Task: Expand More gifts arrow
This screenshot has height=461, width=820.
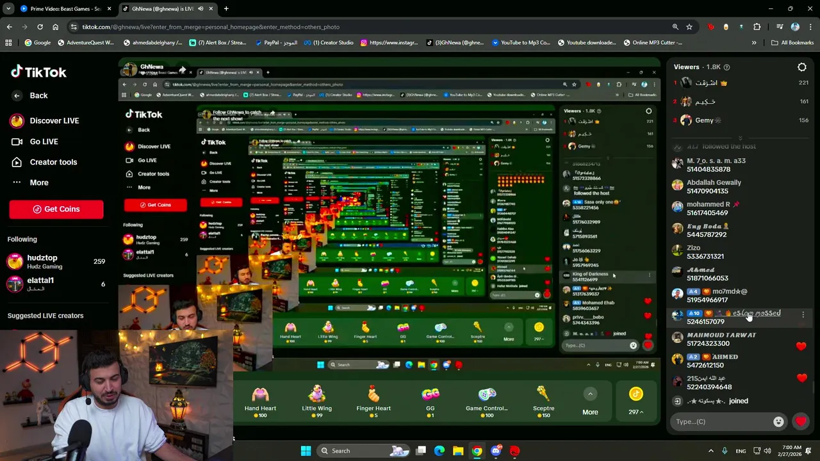Action: [x=590, y=394]
